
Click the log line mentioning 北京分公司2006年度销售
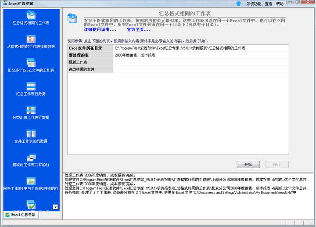(x=187, y=188)
